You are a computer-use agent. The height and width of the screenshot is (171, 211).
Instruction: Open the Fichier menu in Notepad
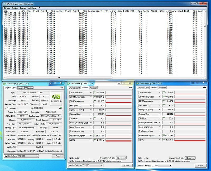pyautogui.click(x=7, y=8)
